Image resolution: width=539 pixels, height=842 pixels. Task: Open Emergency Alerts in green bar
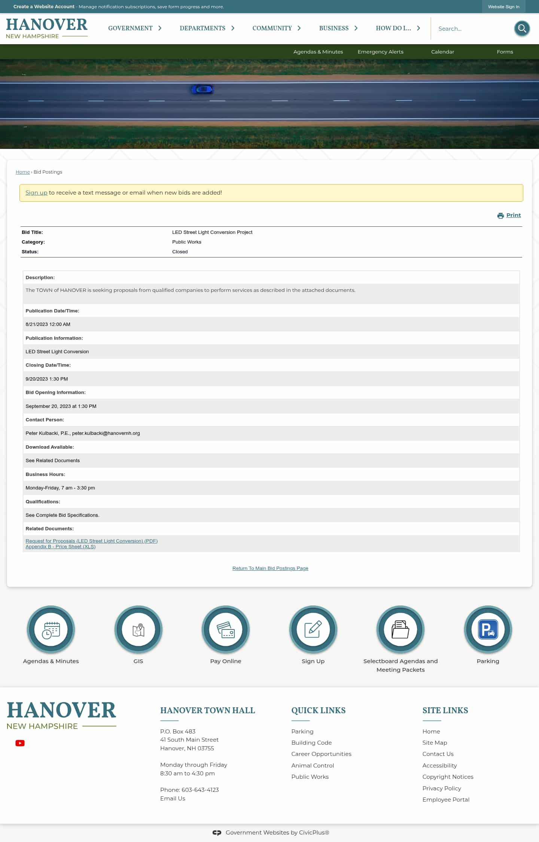[380, 52]
